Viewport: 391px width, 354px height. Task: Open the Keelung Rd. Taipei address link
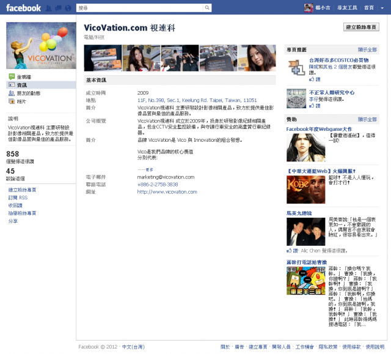pyautogui.click(x=197, y=100)
